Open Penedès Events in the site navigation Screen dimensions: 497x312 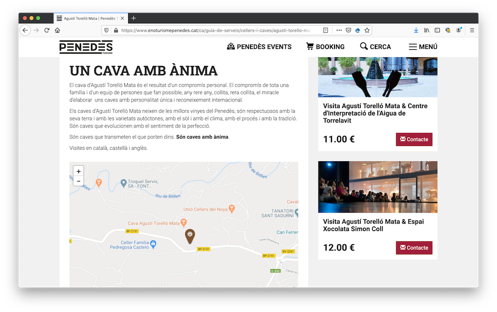259,47
